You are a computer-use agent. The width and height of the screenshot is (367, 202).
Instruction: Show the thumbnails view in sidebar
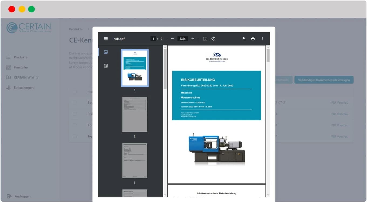[x=106, y=52]
